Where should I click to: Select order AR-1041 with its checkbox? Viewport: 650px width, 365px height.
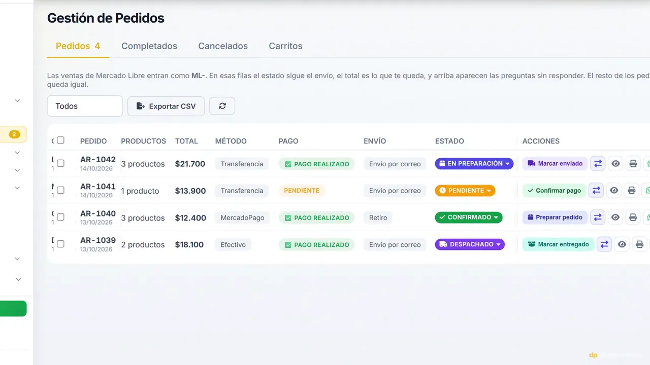(x=60, y=190)
